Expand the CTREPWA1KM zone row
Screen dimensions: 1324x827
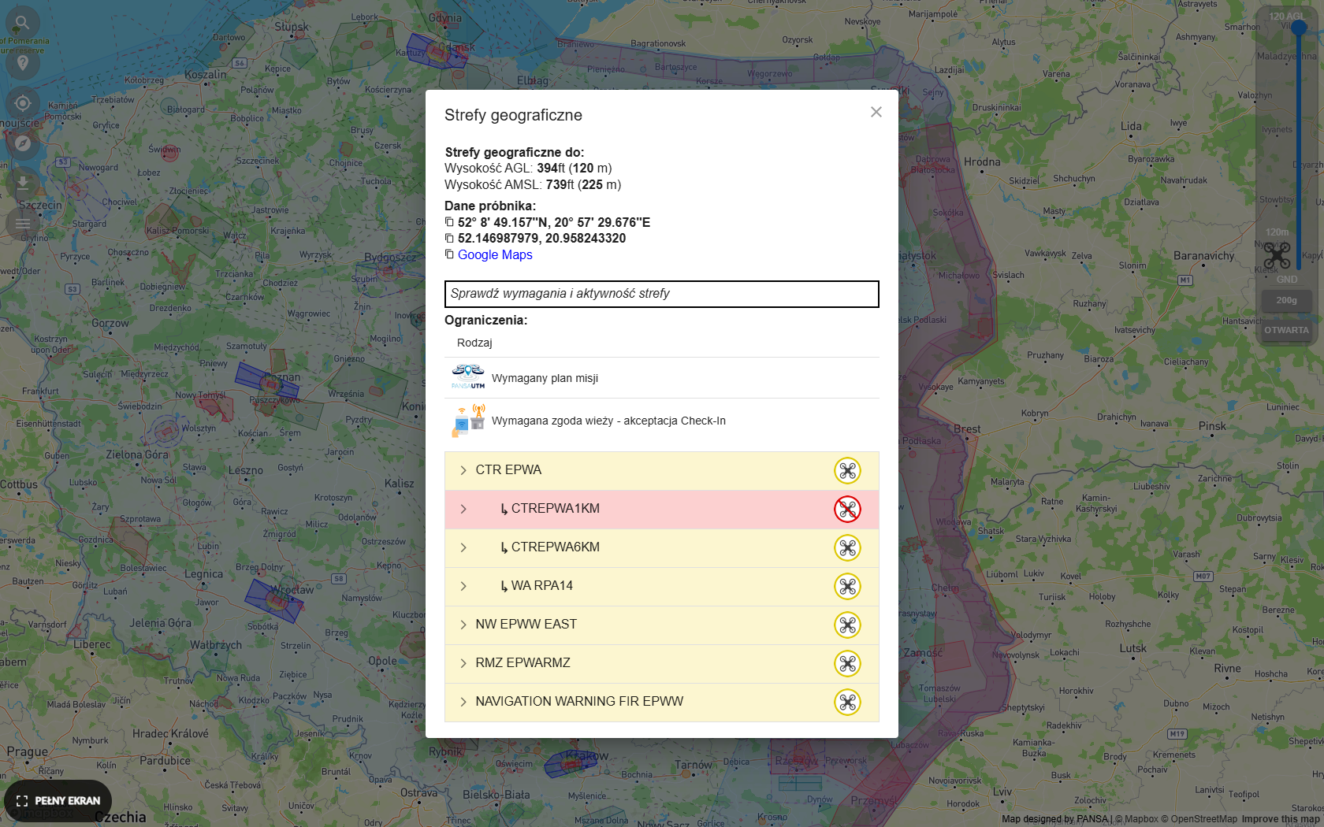tap(463, 509)
